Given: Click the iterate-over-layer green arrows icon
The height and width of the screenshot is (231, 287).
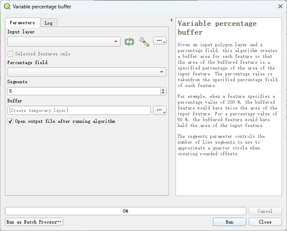Looking at the screenshot, I should (129, 42).
